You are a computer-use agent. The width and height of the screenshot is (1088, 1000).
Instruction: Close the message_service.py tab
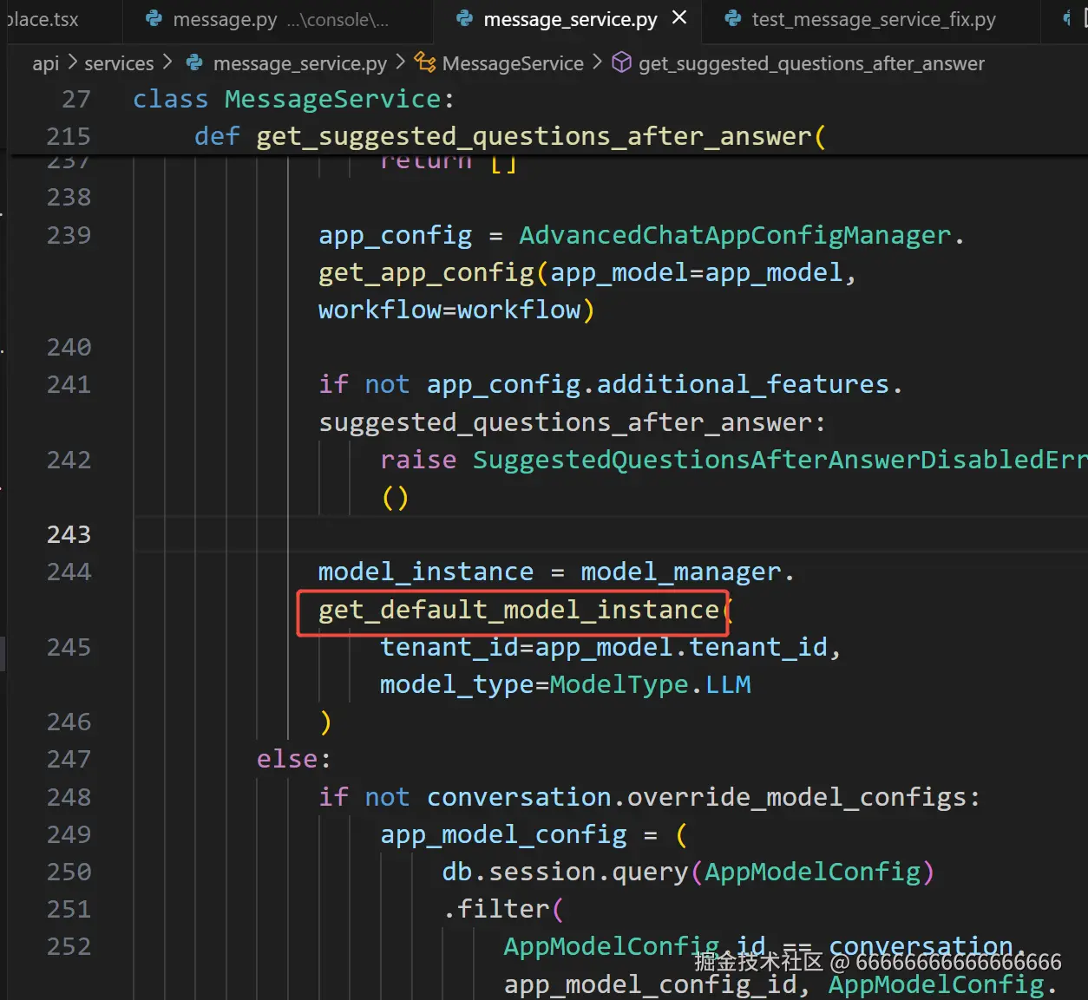pyautogui.click(x=680, y=17)
